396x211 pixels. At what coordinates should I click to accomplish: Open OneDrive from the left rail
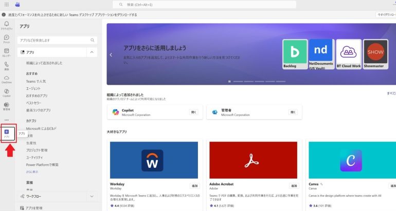(x=7, y=79)
